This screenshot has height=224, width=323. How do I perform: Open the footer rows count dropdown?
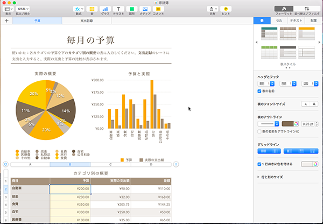coord(310,83)
